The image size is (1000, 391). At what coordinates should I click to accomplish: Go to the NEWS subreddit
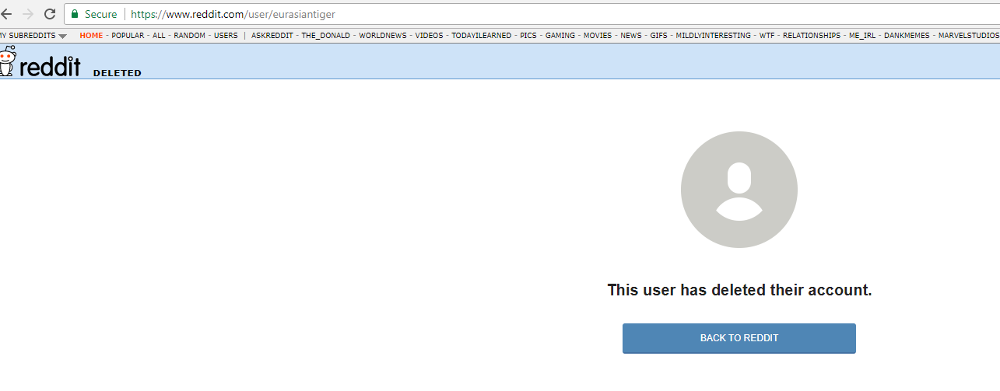631,36
